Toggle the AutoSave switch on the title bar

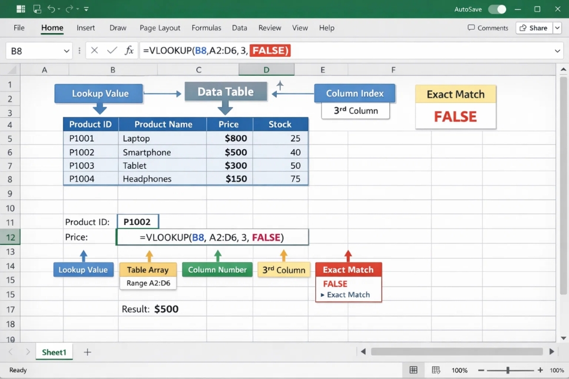(x=498, y=10)
